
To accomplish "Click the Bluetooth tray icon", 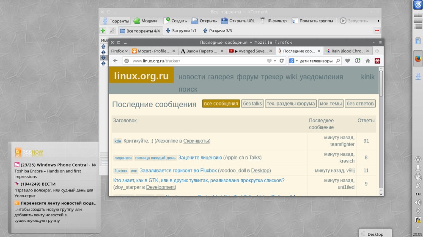I will point(418,211).
